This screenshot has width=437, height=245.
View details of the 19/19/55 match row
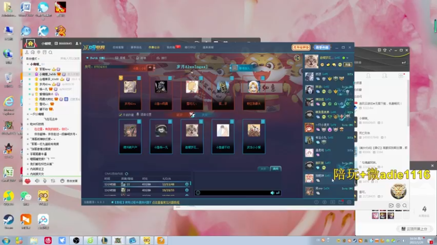click(x=187, y=190)
